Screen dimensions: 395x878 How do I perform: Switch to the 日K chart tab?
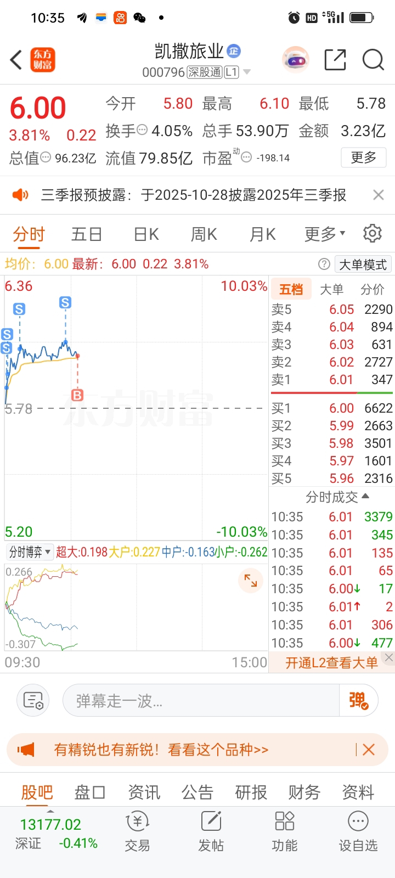[146, 234]
